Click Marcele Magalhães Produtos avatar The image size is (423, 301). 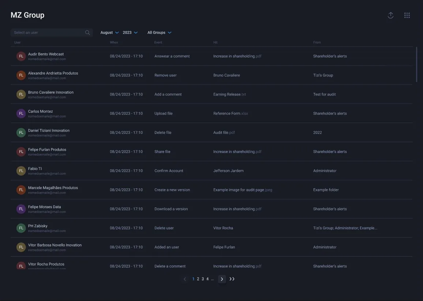21,190
